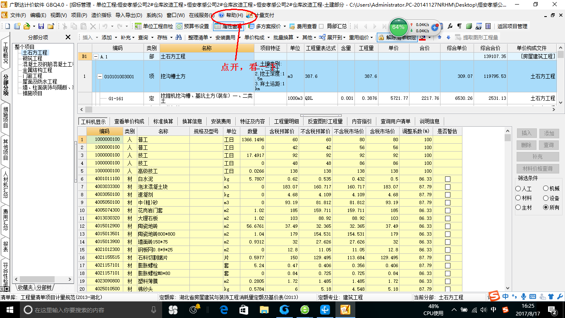Select the 主材 filter radio button
The width and height of the screenshot is (565, 318).
(518, 207)
